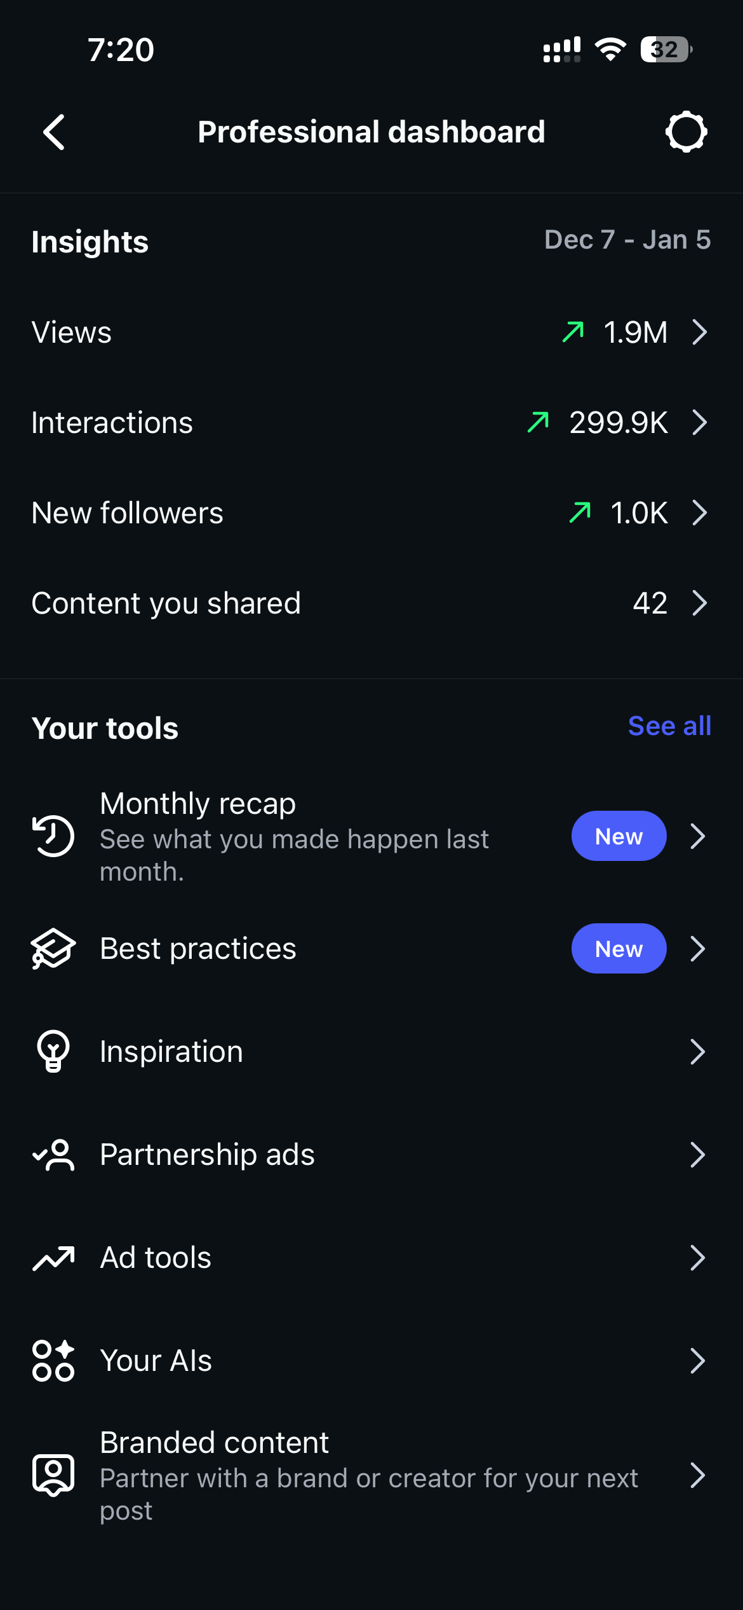The height and width of the screenshot is (1610, 743).
Task: Tap See all tools link
Action: [669, 726]
